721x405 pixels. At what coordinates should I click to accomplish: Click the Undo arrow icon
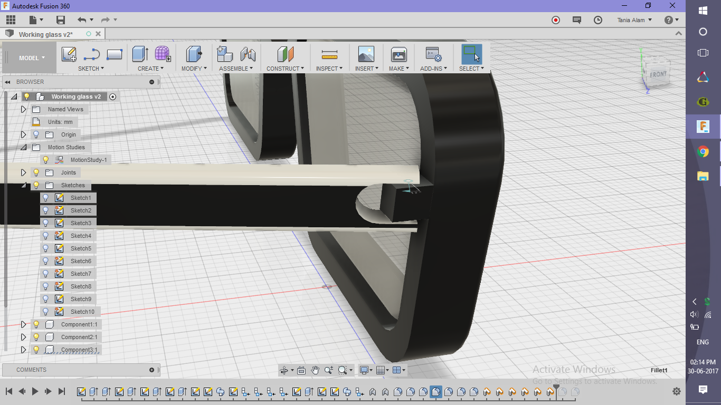pos(82,20)
